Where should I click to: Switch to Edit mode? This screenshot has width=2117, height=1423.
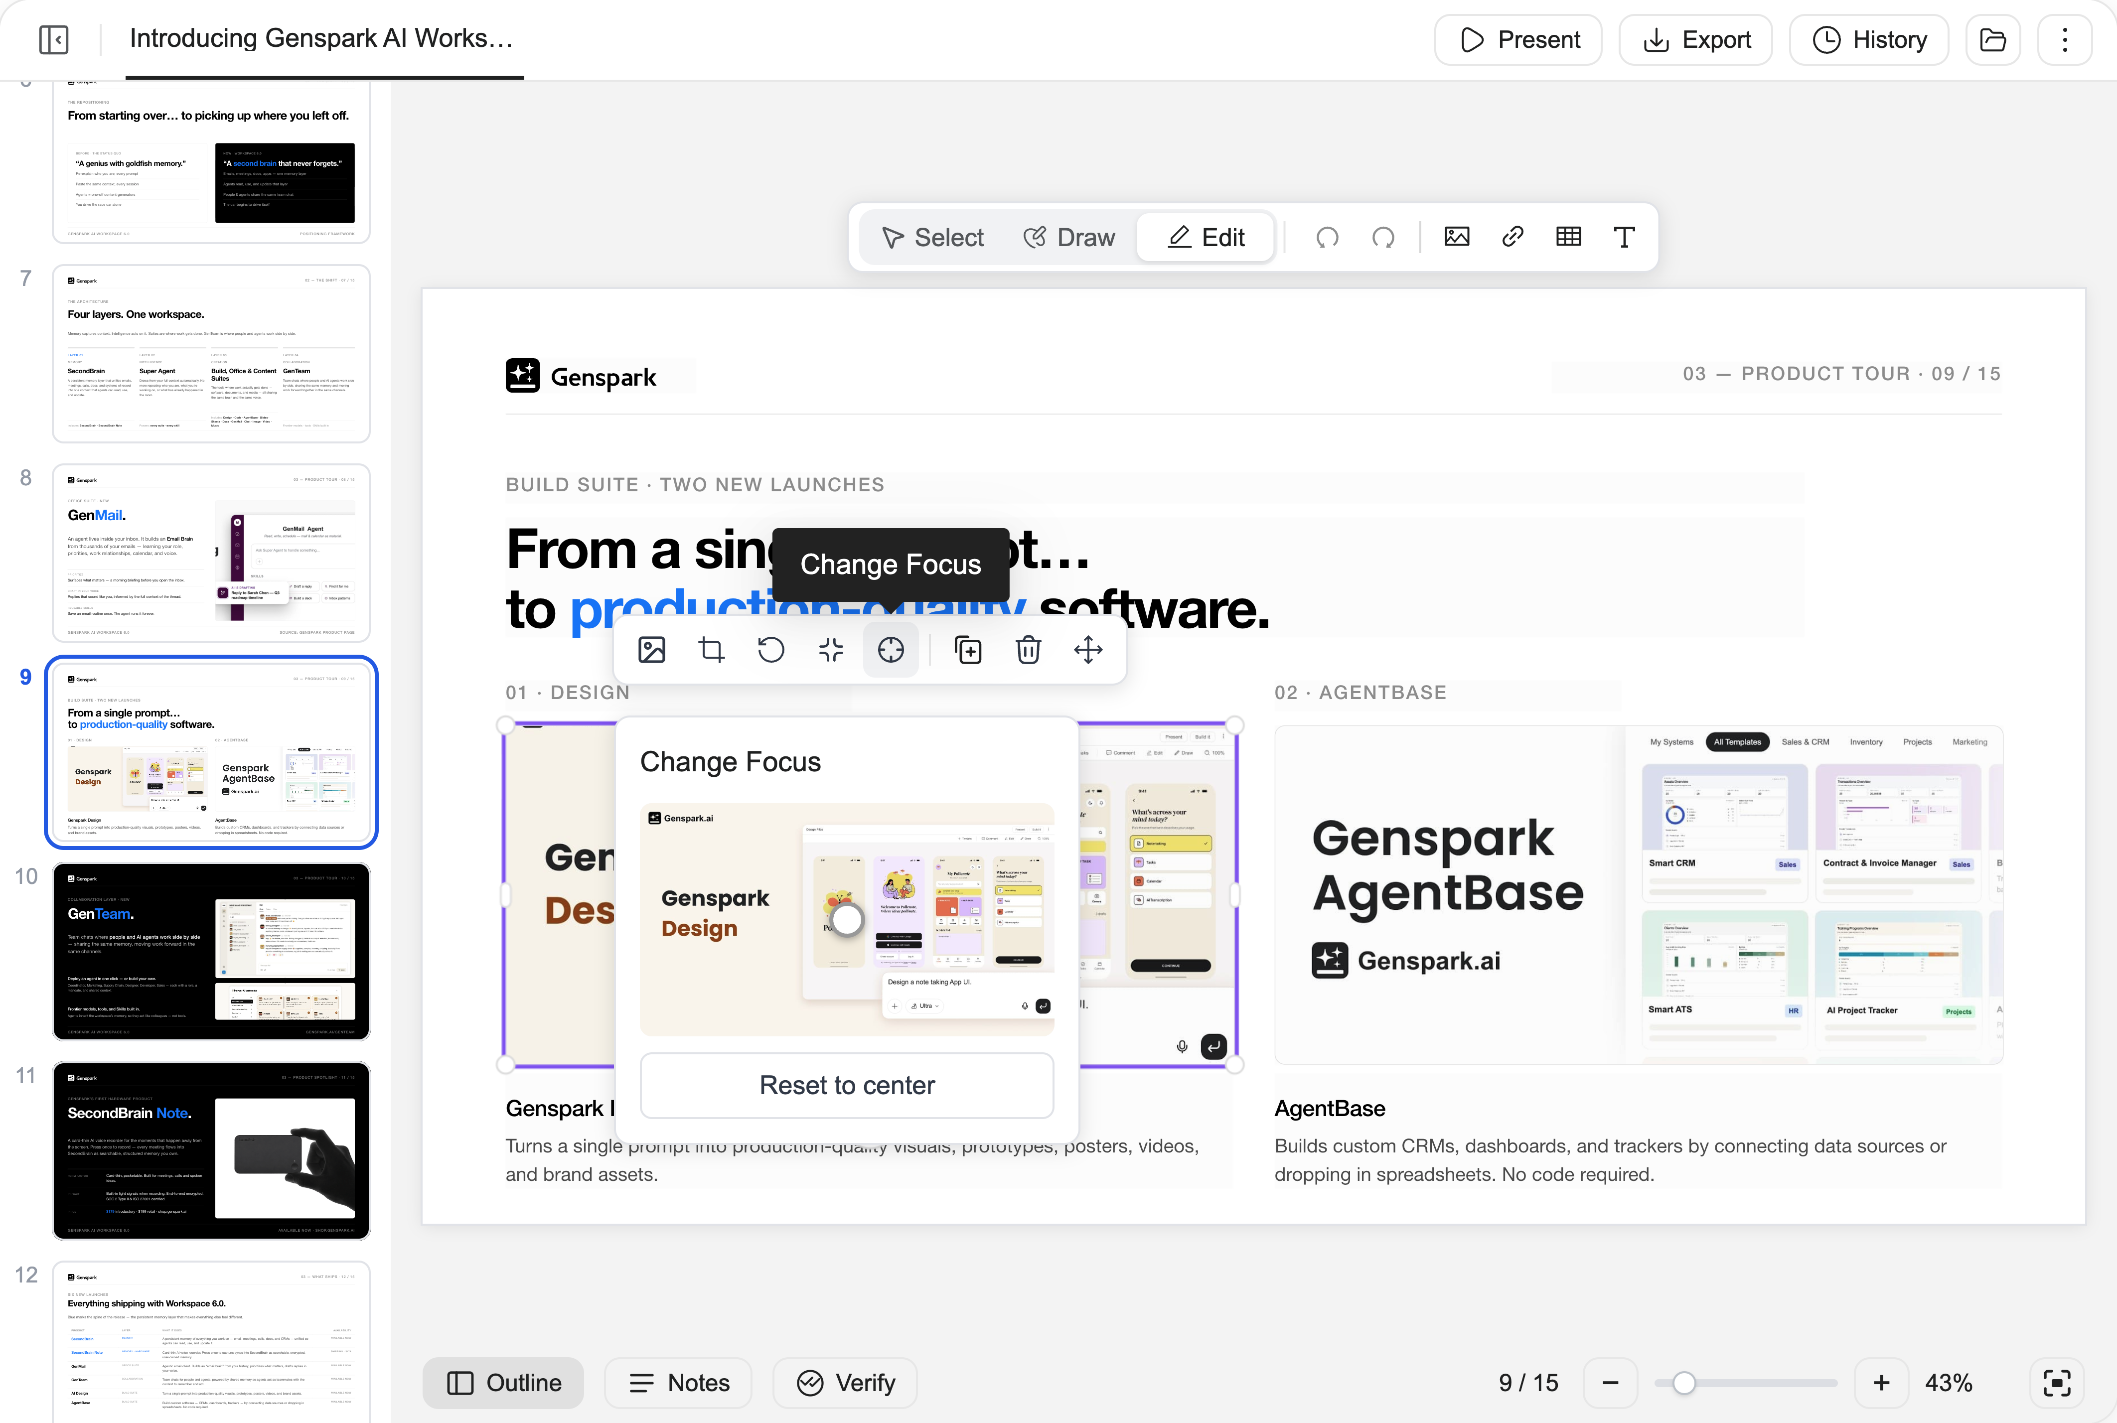(1206, 238)
